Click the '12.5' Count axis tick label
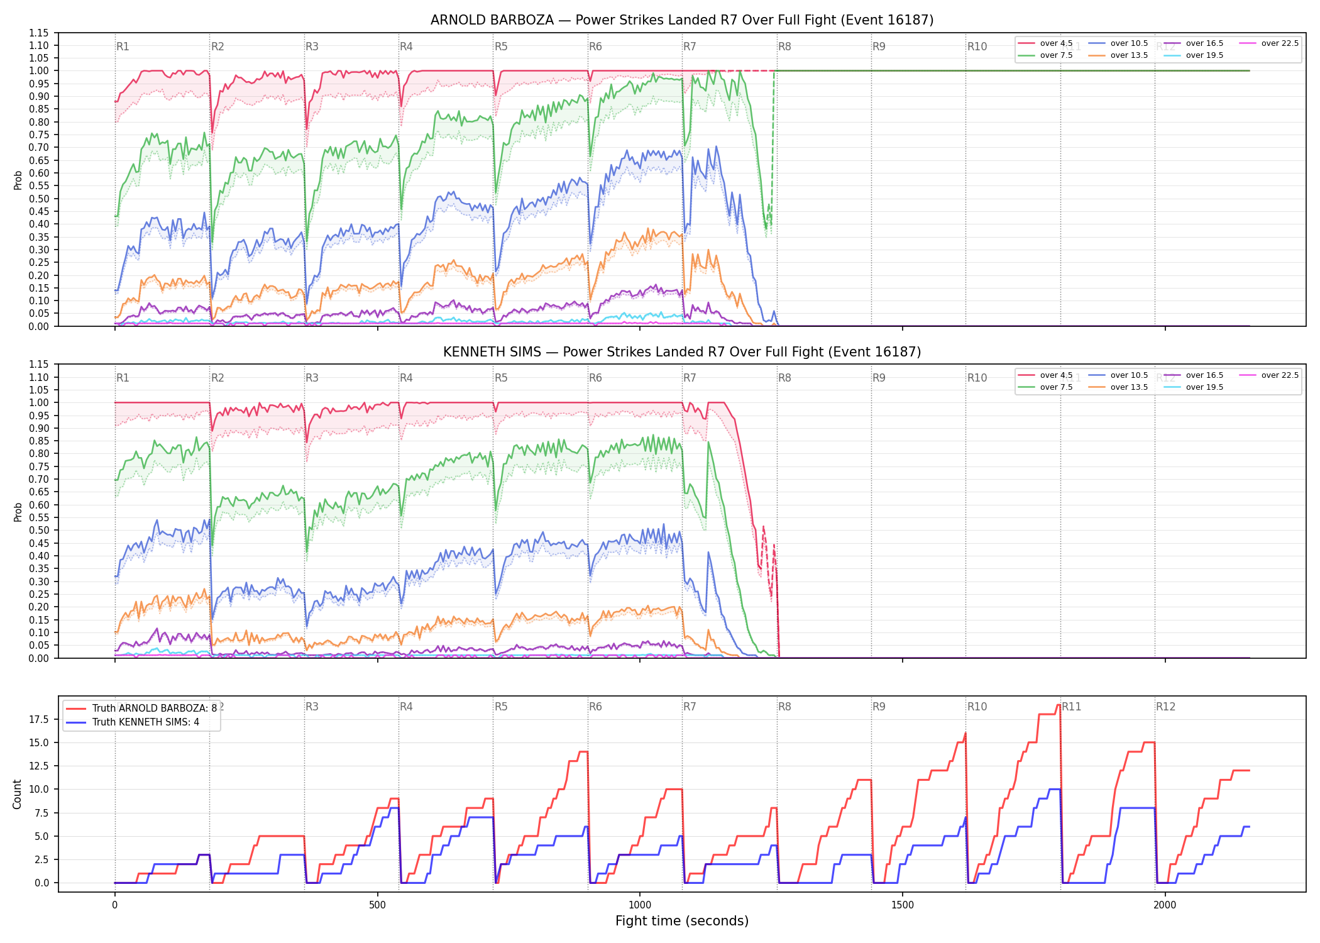 pyautogui.click(x=39, y=766)
